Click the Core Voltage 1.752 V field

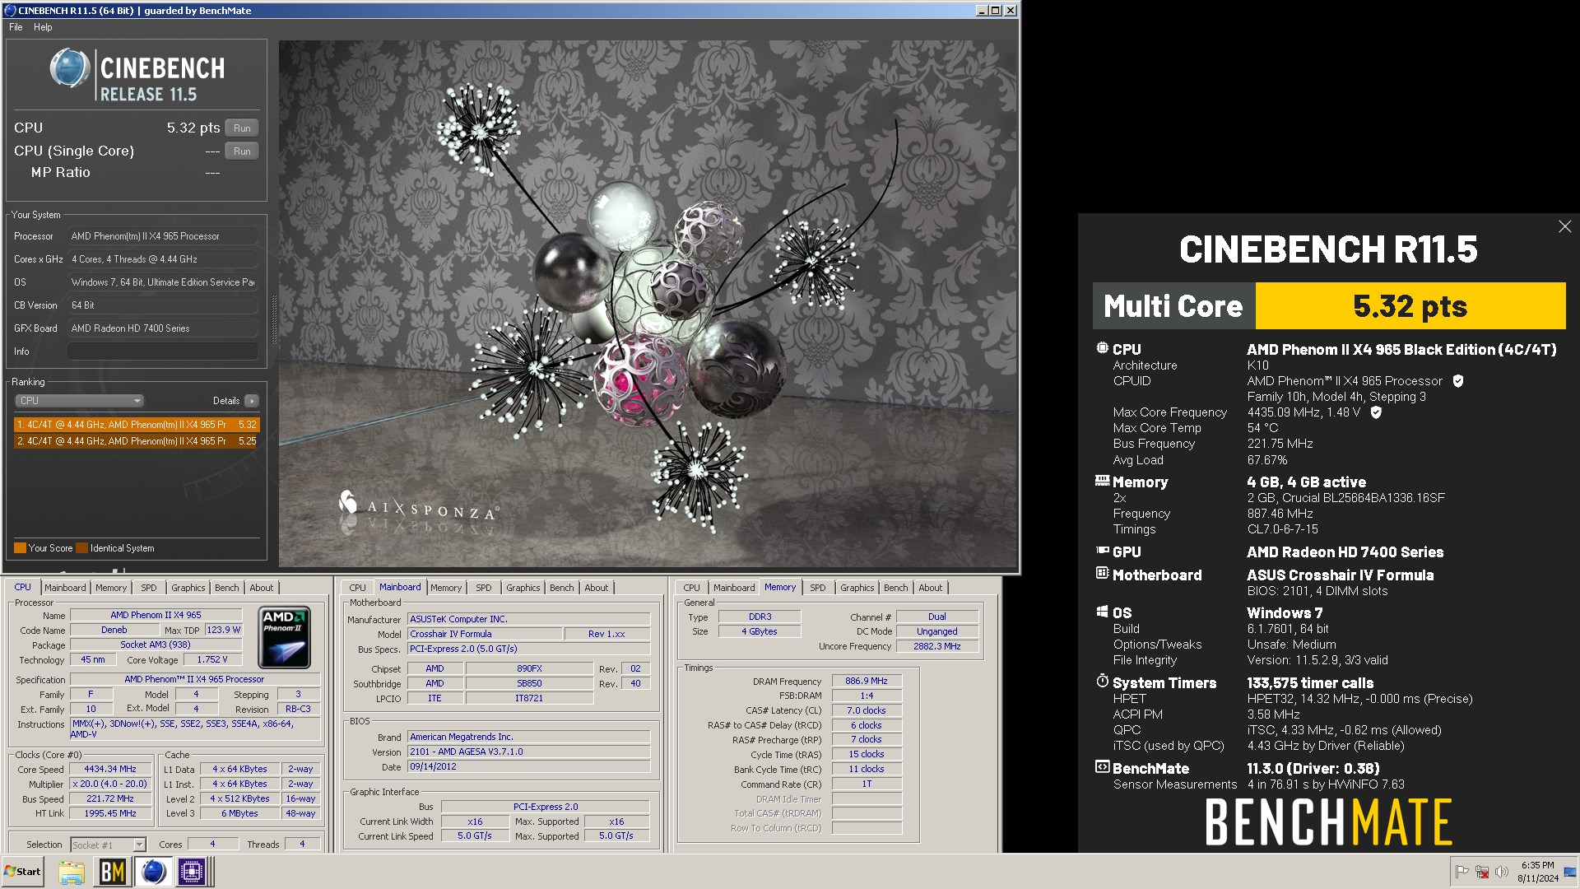click(212, 660)
